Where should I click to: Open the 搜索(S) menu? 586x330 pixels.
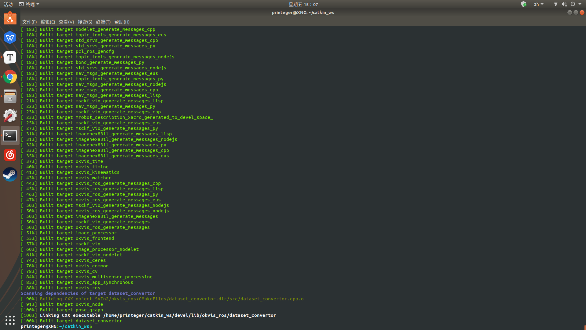pyautogui.click(x=85, y=22)
